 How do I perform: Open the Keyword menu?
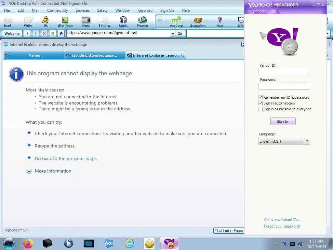pos(145,10)
